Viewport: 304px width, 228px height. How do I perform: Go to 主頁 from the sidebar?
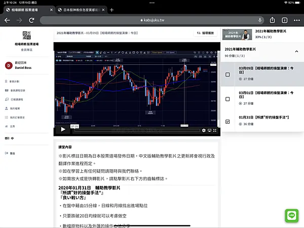[10, 126]
